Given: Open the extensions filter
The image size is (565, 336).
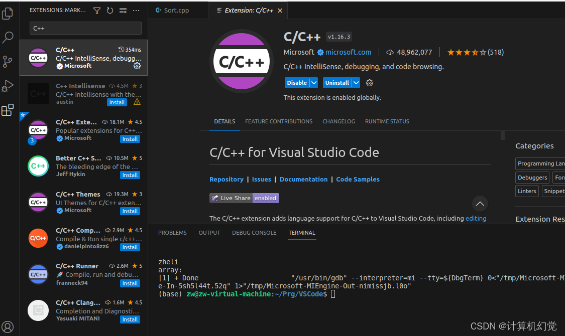Looking at the screenshot, I should (97, 10).
